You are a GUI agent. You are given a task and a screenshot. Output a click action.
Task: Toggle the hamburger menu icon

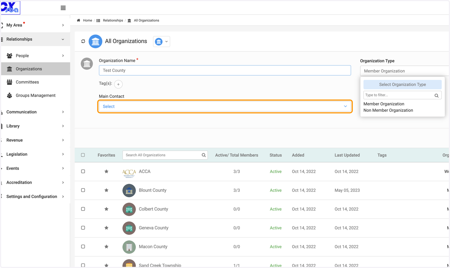click(x=63, y=8)
